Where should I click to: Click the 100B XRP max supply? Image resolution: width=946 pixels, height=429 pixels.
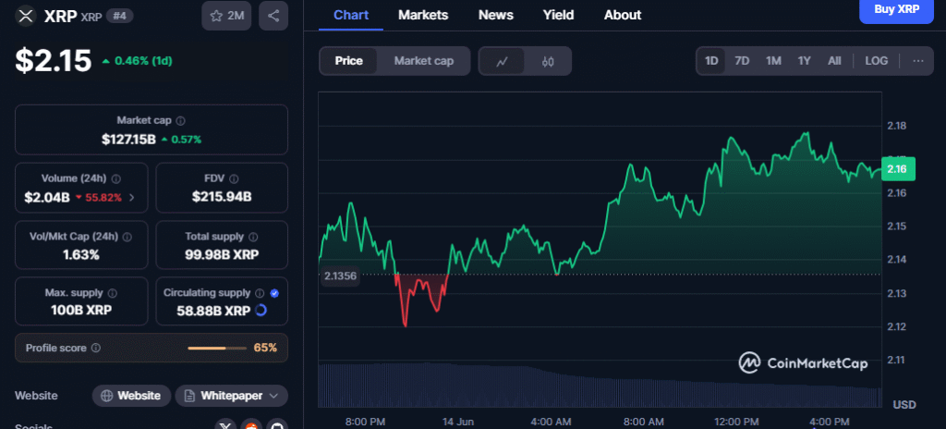(81, 311)
